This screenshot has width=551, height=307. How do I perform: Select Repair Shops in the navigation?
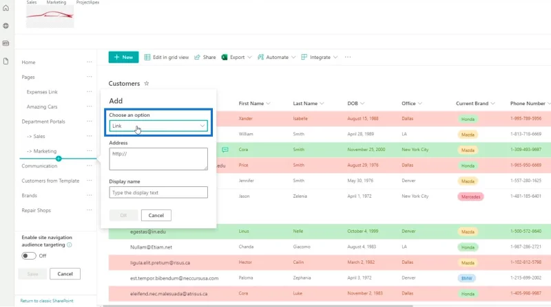(x=37, y=210)
